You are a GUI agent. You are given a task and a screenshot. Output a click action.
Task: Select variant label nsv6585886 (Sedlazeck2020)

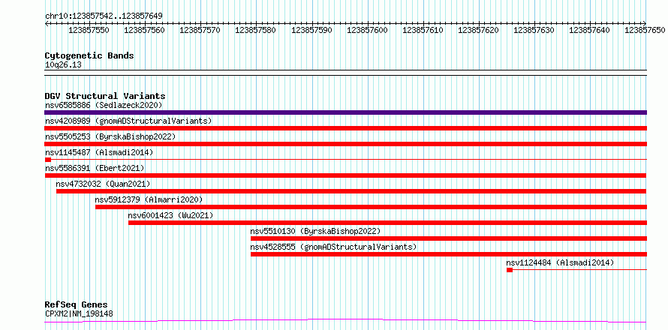[x=104, y=105]
